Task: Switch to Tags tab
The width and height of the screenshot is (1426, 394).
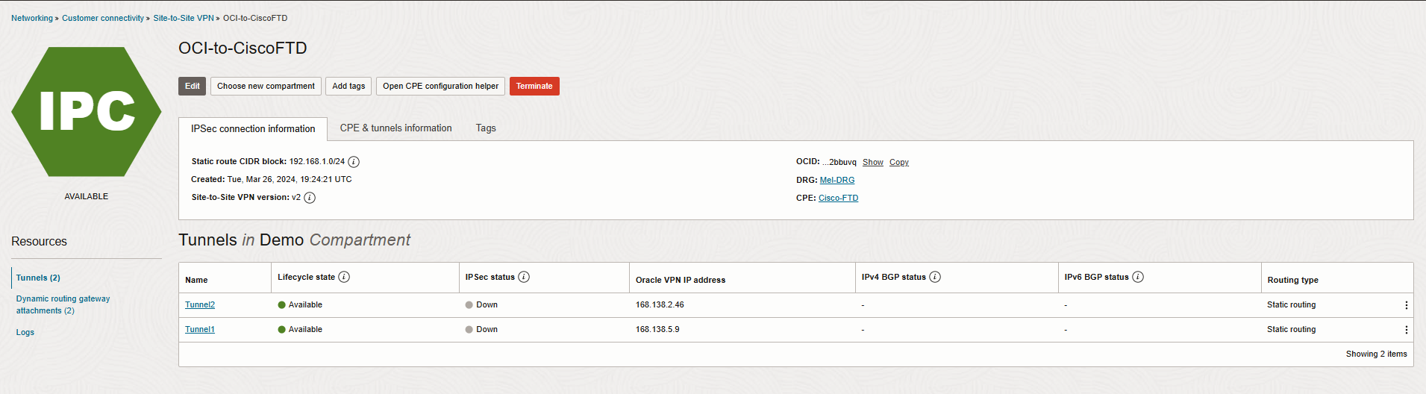Action: pyautogui.click(x=486, y=128)
